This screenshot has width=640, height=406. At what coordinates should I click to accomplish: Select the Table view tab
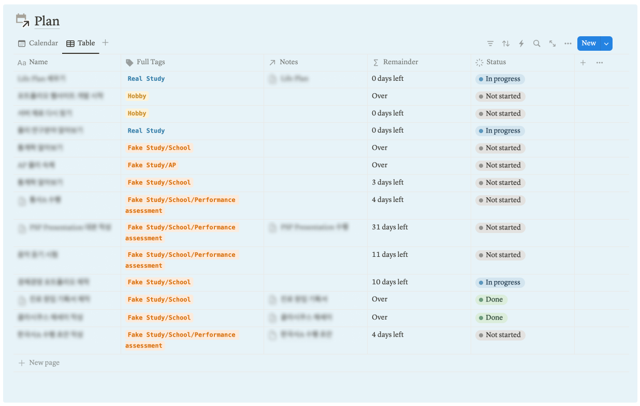coord(81,43)
